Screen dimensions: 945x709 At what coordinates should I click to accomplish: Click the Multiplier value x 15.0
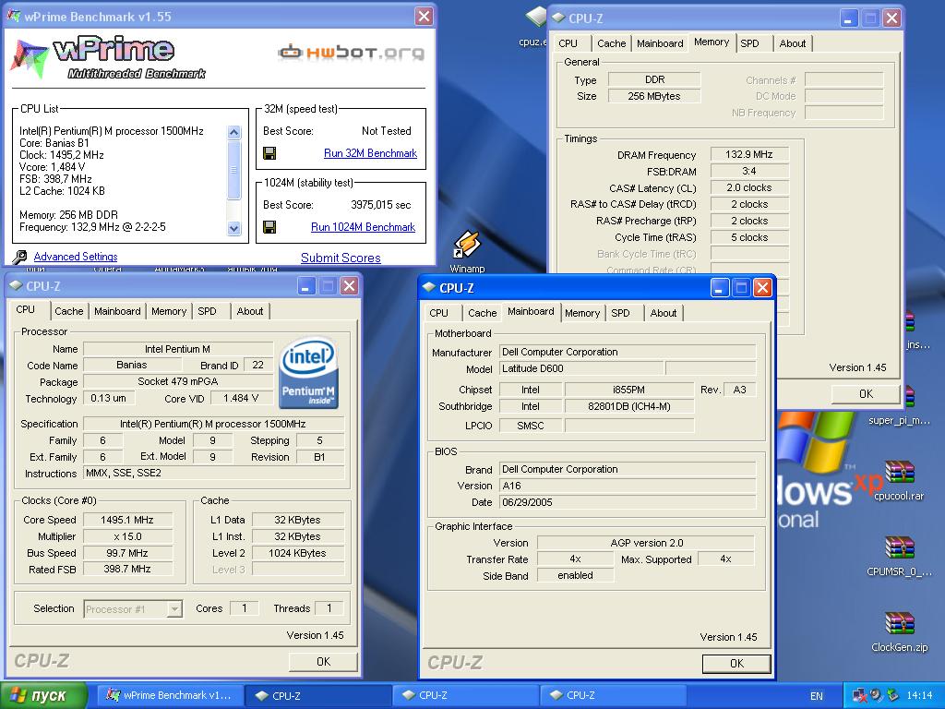tap(127, 536)
